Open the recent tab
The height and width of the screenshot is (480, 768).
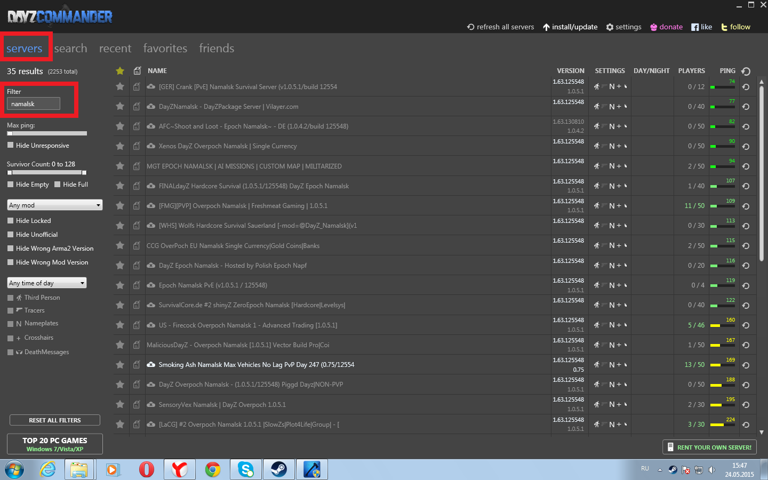click(115, 48)
